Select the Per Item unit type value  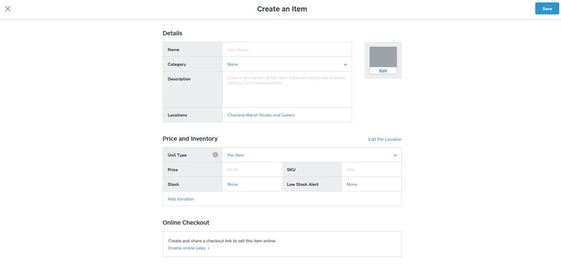point(236,155)
